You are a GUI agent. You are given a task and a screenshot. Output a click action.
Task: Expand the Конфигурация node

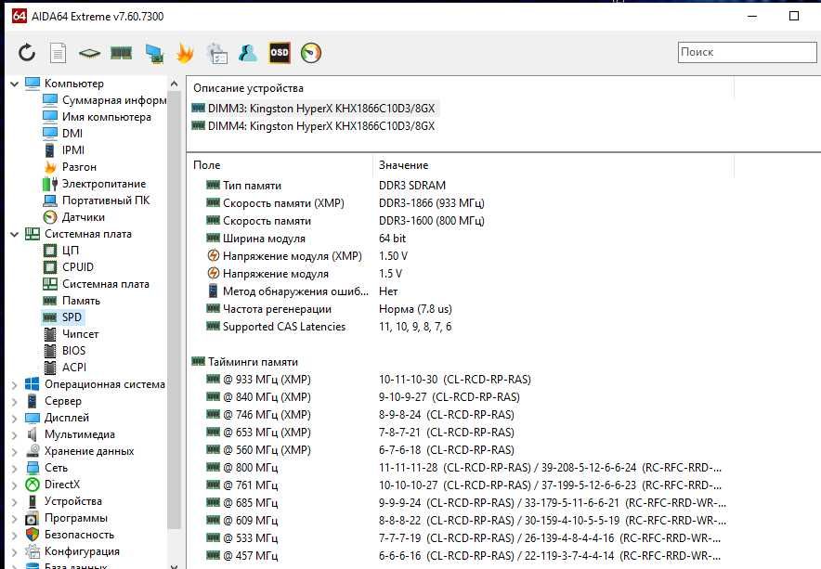14,552
